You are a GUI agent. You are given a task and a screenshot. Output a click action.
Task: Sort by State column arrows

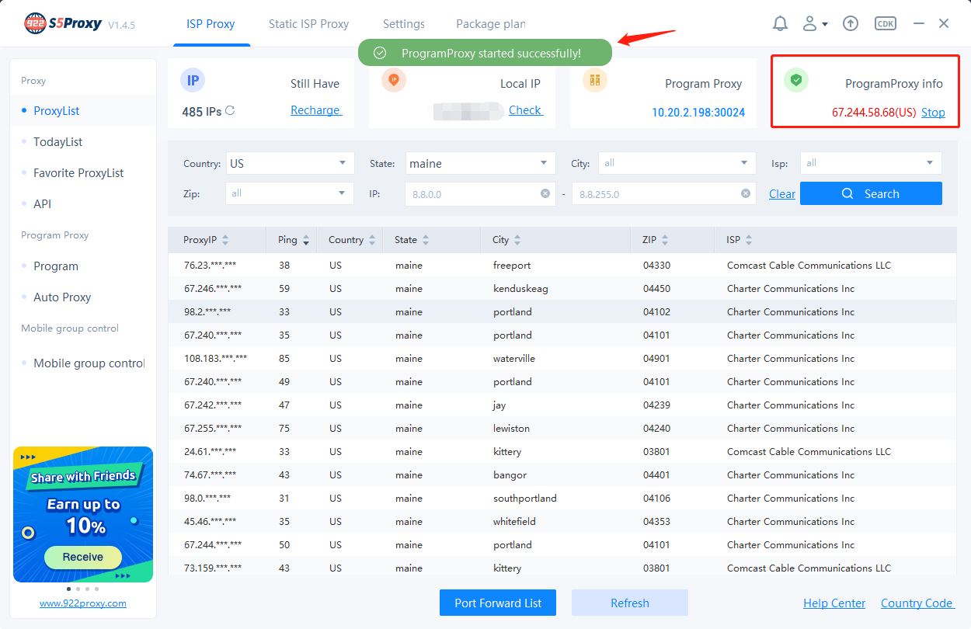[426, 240]
